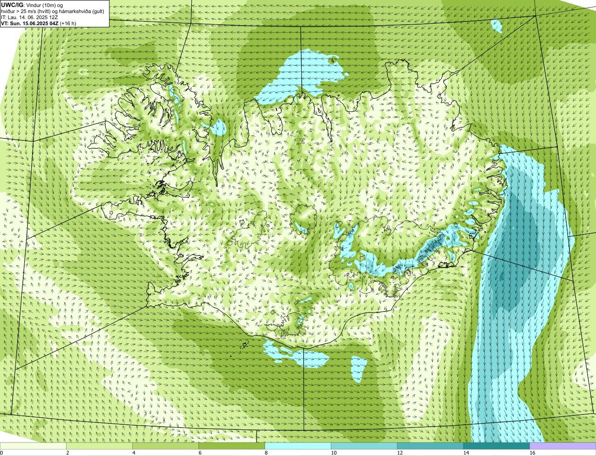Click the '(+16 h)' forecast offset text
This screenshot has height=456, width=596.
click(x=68, y=23)
